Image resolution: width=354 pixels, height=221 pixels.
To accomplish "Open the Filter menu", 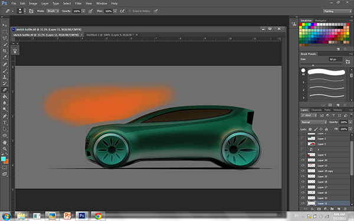I will point(78,4).
